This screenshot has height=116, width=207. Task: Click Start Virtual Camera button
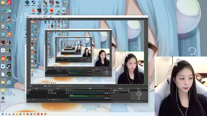point(139,94)
